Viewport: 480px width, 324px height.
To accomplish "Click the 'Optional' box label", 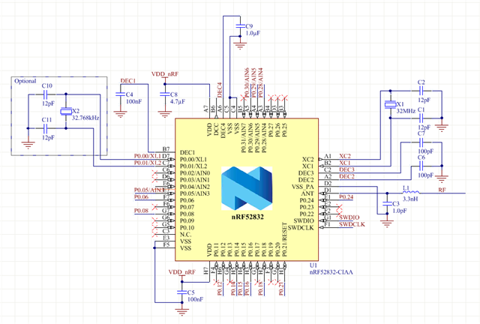I will 25,81.
